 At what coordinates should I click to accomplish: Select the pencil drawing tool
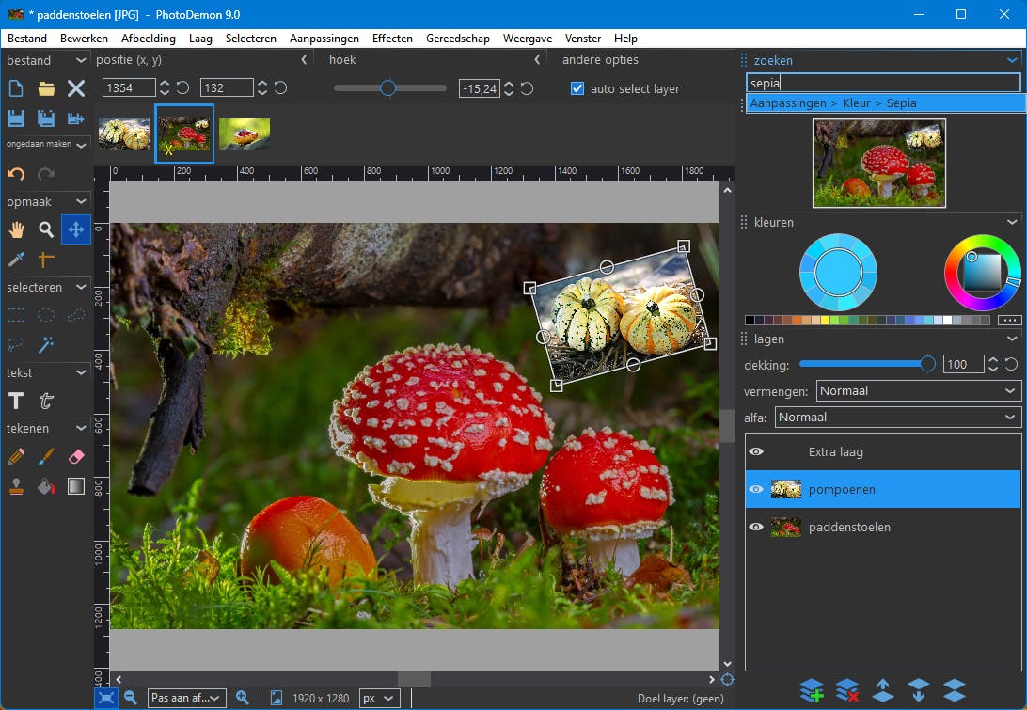[x=16, y=456]
